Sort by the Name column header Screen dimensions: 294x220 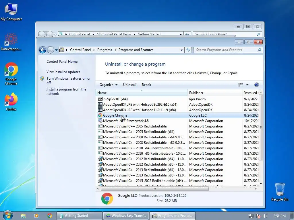pyautogui.click(x=142, y=93)
